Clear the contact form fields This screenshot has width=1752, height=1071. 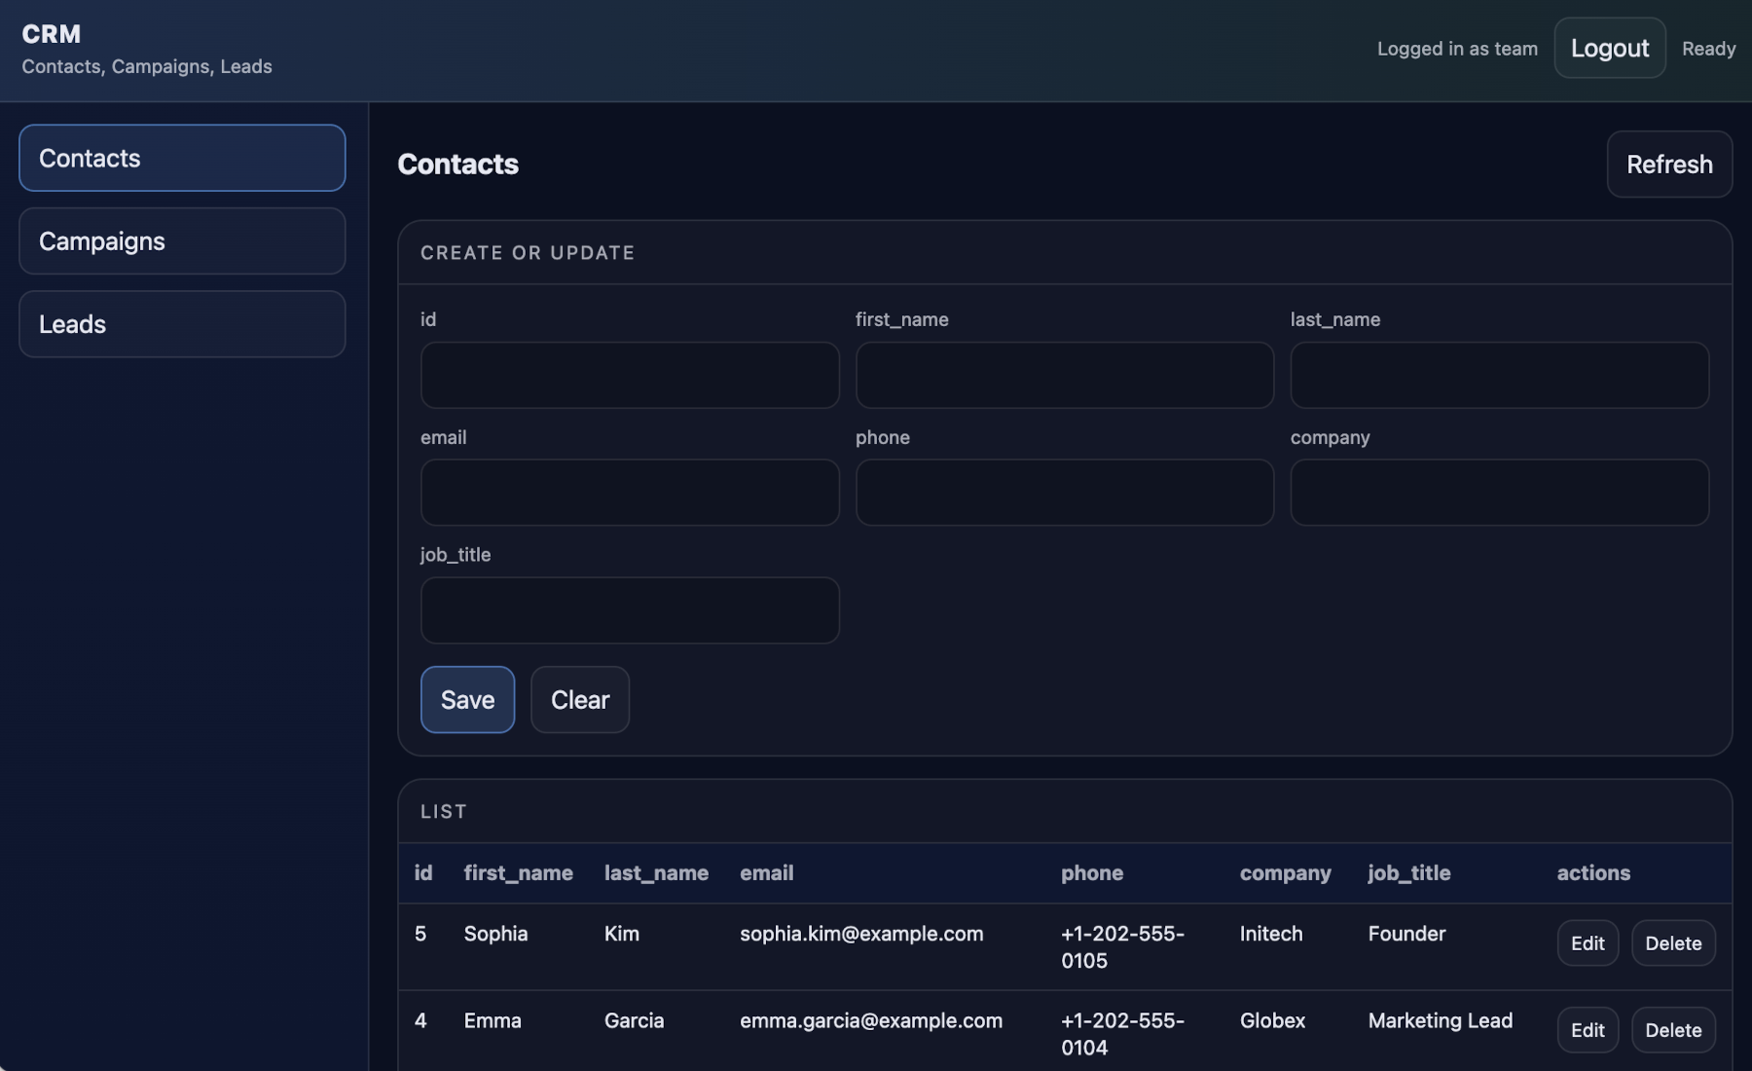580,699
